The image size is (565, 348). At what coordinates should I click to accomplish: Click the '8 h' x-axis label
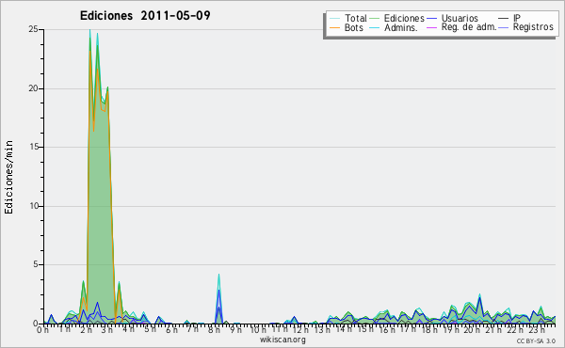point(214,329)
